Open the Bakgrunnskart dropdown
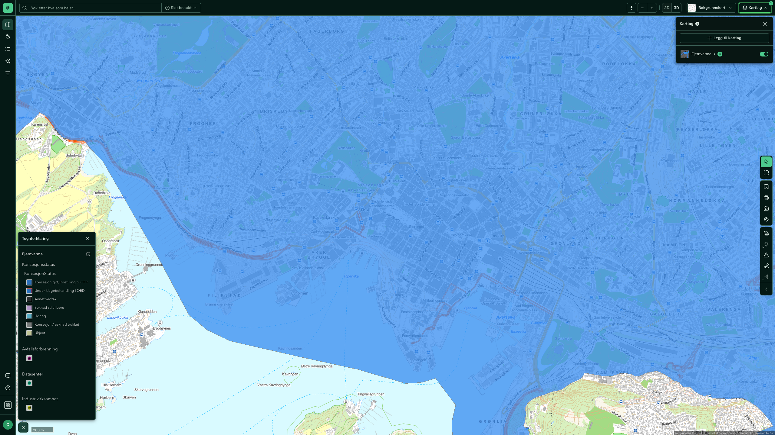 click(711, 8)
